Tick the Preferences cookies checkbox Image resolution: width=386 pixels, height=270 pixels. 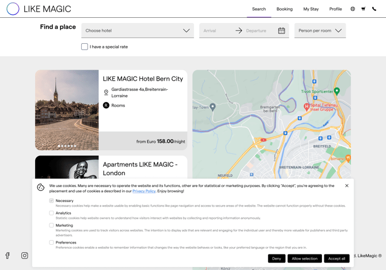(x=51, y=242)
